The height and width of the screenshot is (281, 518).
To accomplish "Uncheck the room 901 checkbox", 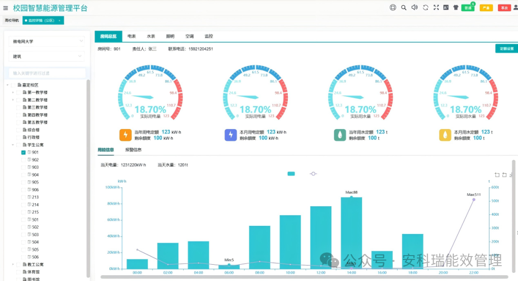I will pos(24,152).
